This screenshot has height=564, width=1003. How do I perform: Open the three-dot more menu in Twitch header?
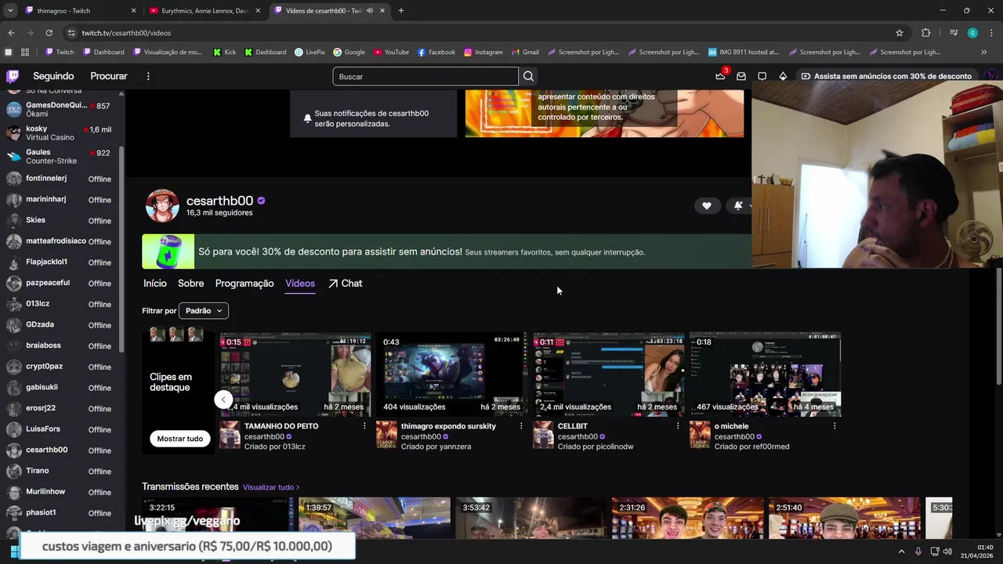coord(148,76)
